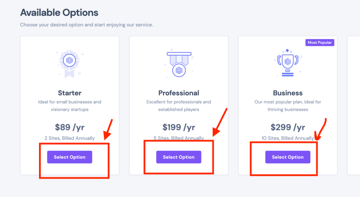Click the $89 /yr price
The height and width of the screenshot is (197, 360).
coord(70,127)
